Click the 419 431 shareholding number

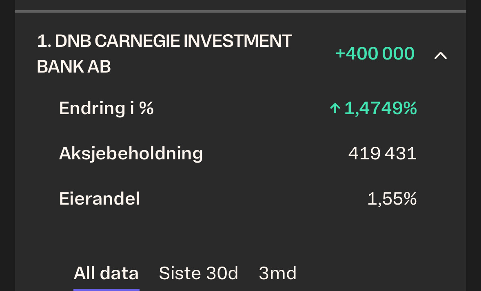click(382, 153)
